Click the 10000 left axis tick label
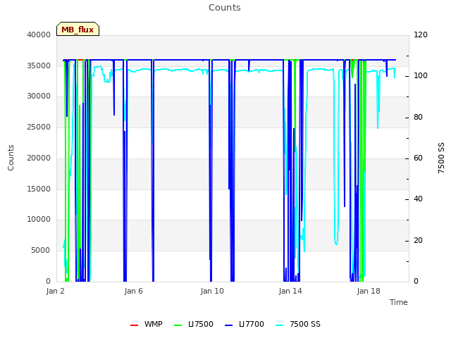Image resolution: width=451 pixels, height=338 pixels. pyautogui.click(x=39, y=219)
